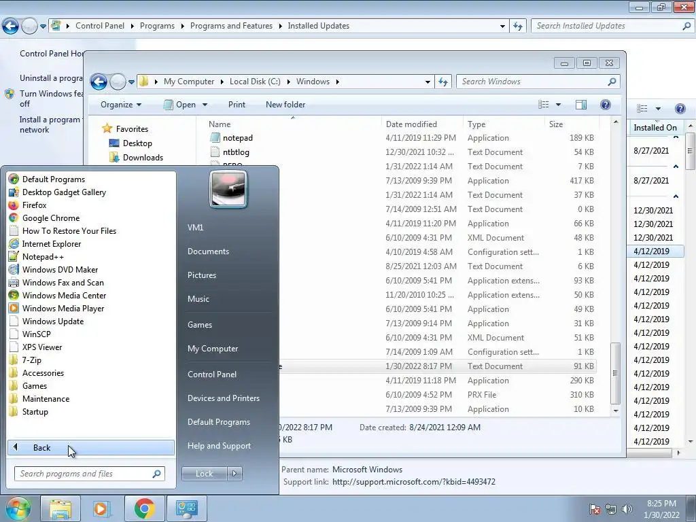Open Explorer address bar history dropdown

428,82
